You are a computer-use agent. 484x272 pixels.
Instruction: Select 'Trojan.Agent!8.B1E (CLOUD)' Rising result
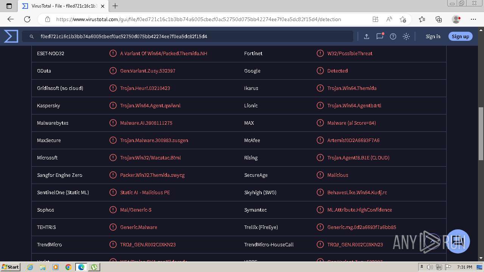pos(358,158)
